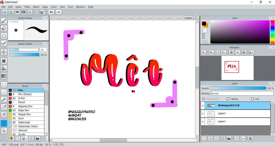Viewport: 275px width, 146px height.
Task: Close the Color panel
Action: [x=273, y=18]
